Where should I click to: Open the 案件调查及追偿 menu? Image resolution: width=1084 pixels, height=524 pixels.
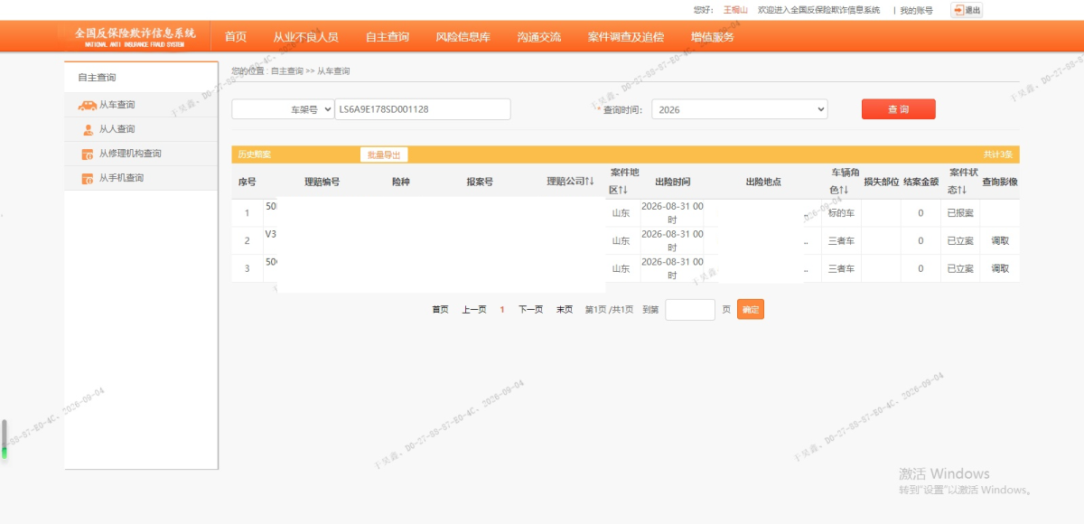[625, 37]
